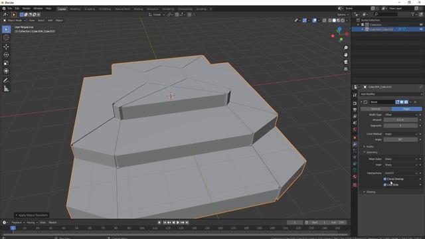425x239 pixels.
Task: Open Limit Method Angle dropdown
Action: pos(400,134)
